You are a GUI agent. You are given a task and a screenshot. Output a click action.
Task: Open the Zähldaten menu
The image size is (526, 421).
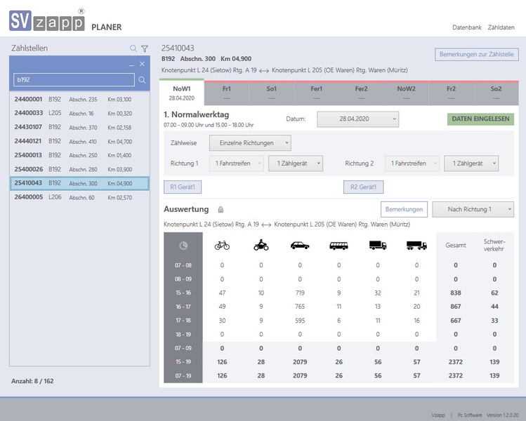(x=501, y=27)
